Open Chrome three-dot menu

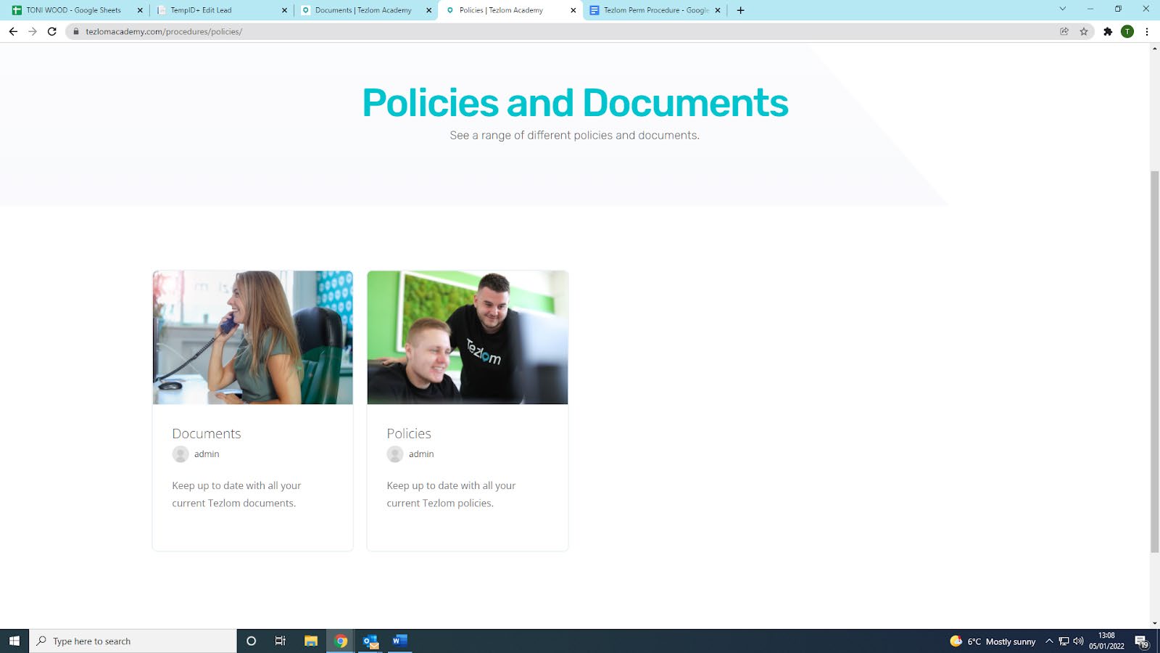coord(1147,31)
